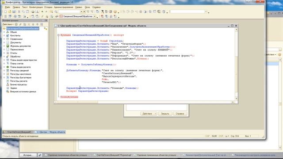This screenshot has width=283, height=159.
Task: Expand the Общие tree node
Action: (4, 32)
